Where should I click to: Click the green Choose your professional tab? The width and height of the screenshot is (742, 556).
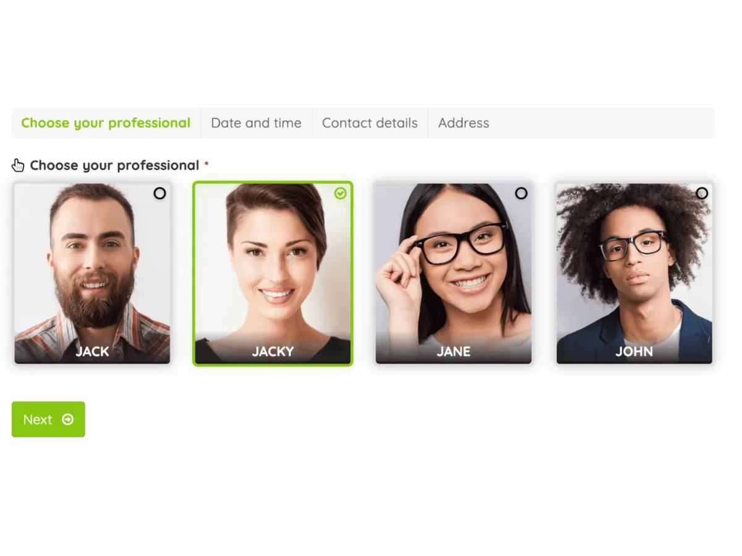point(106,123)
